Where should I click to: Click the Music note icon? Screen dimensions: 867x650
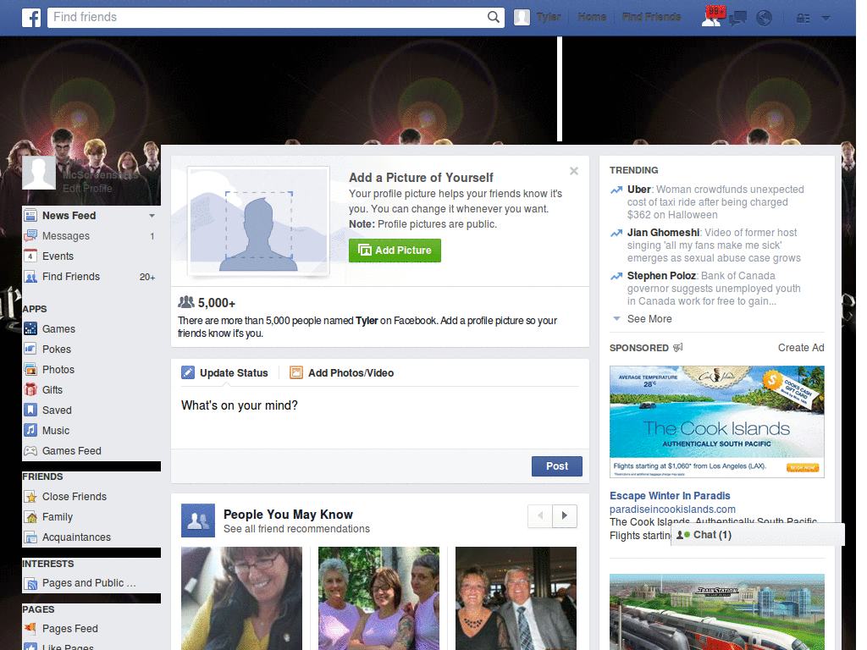31,431
